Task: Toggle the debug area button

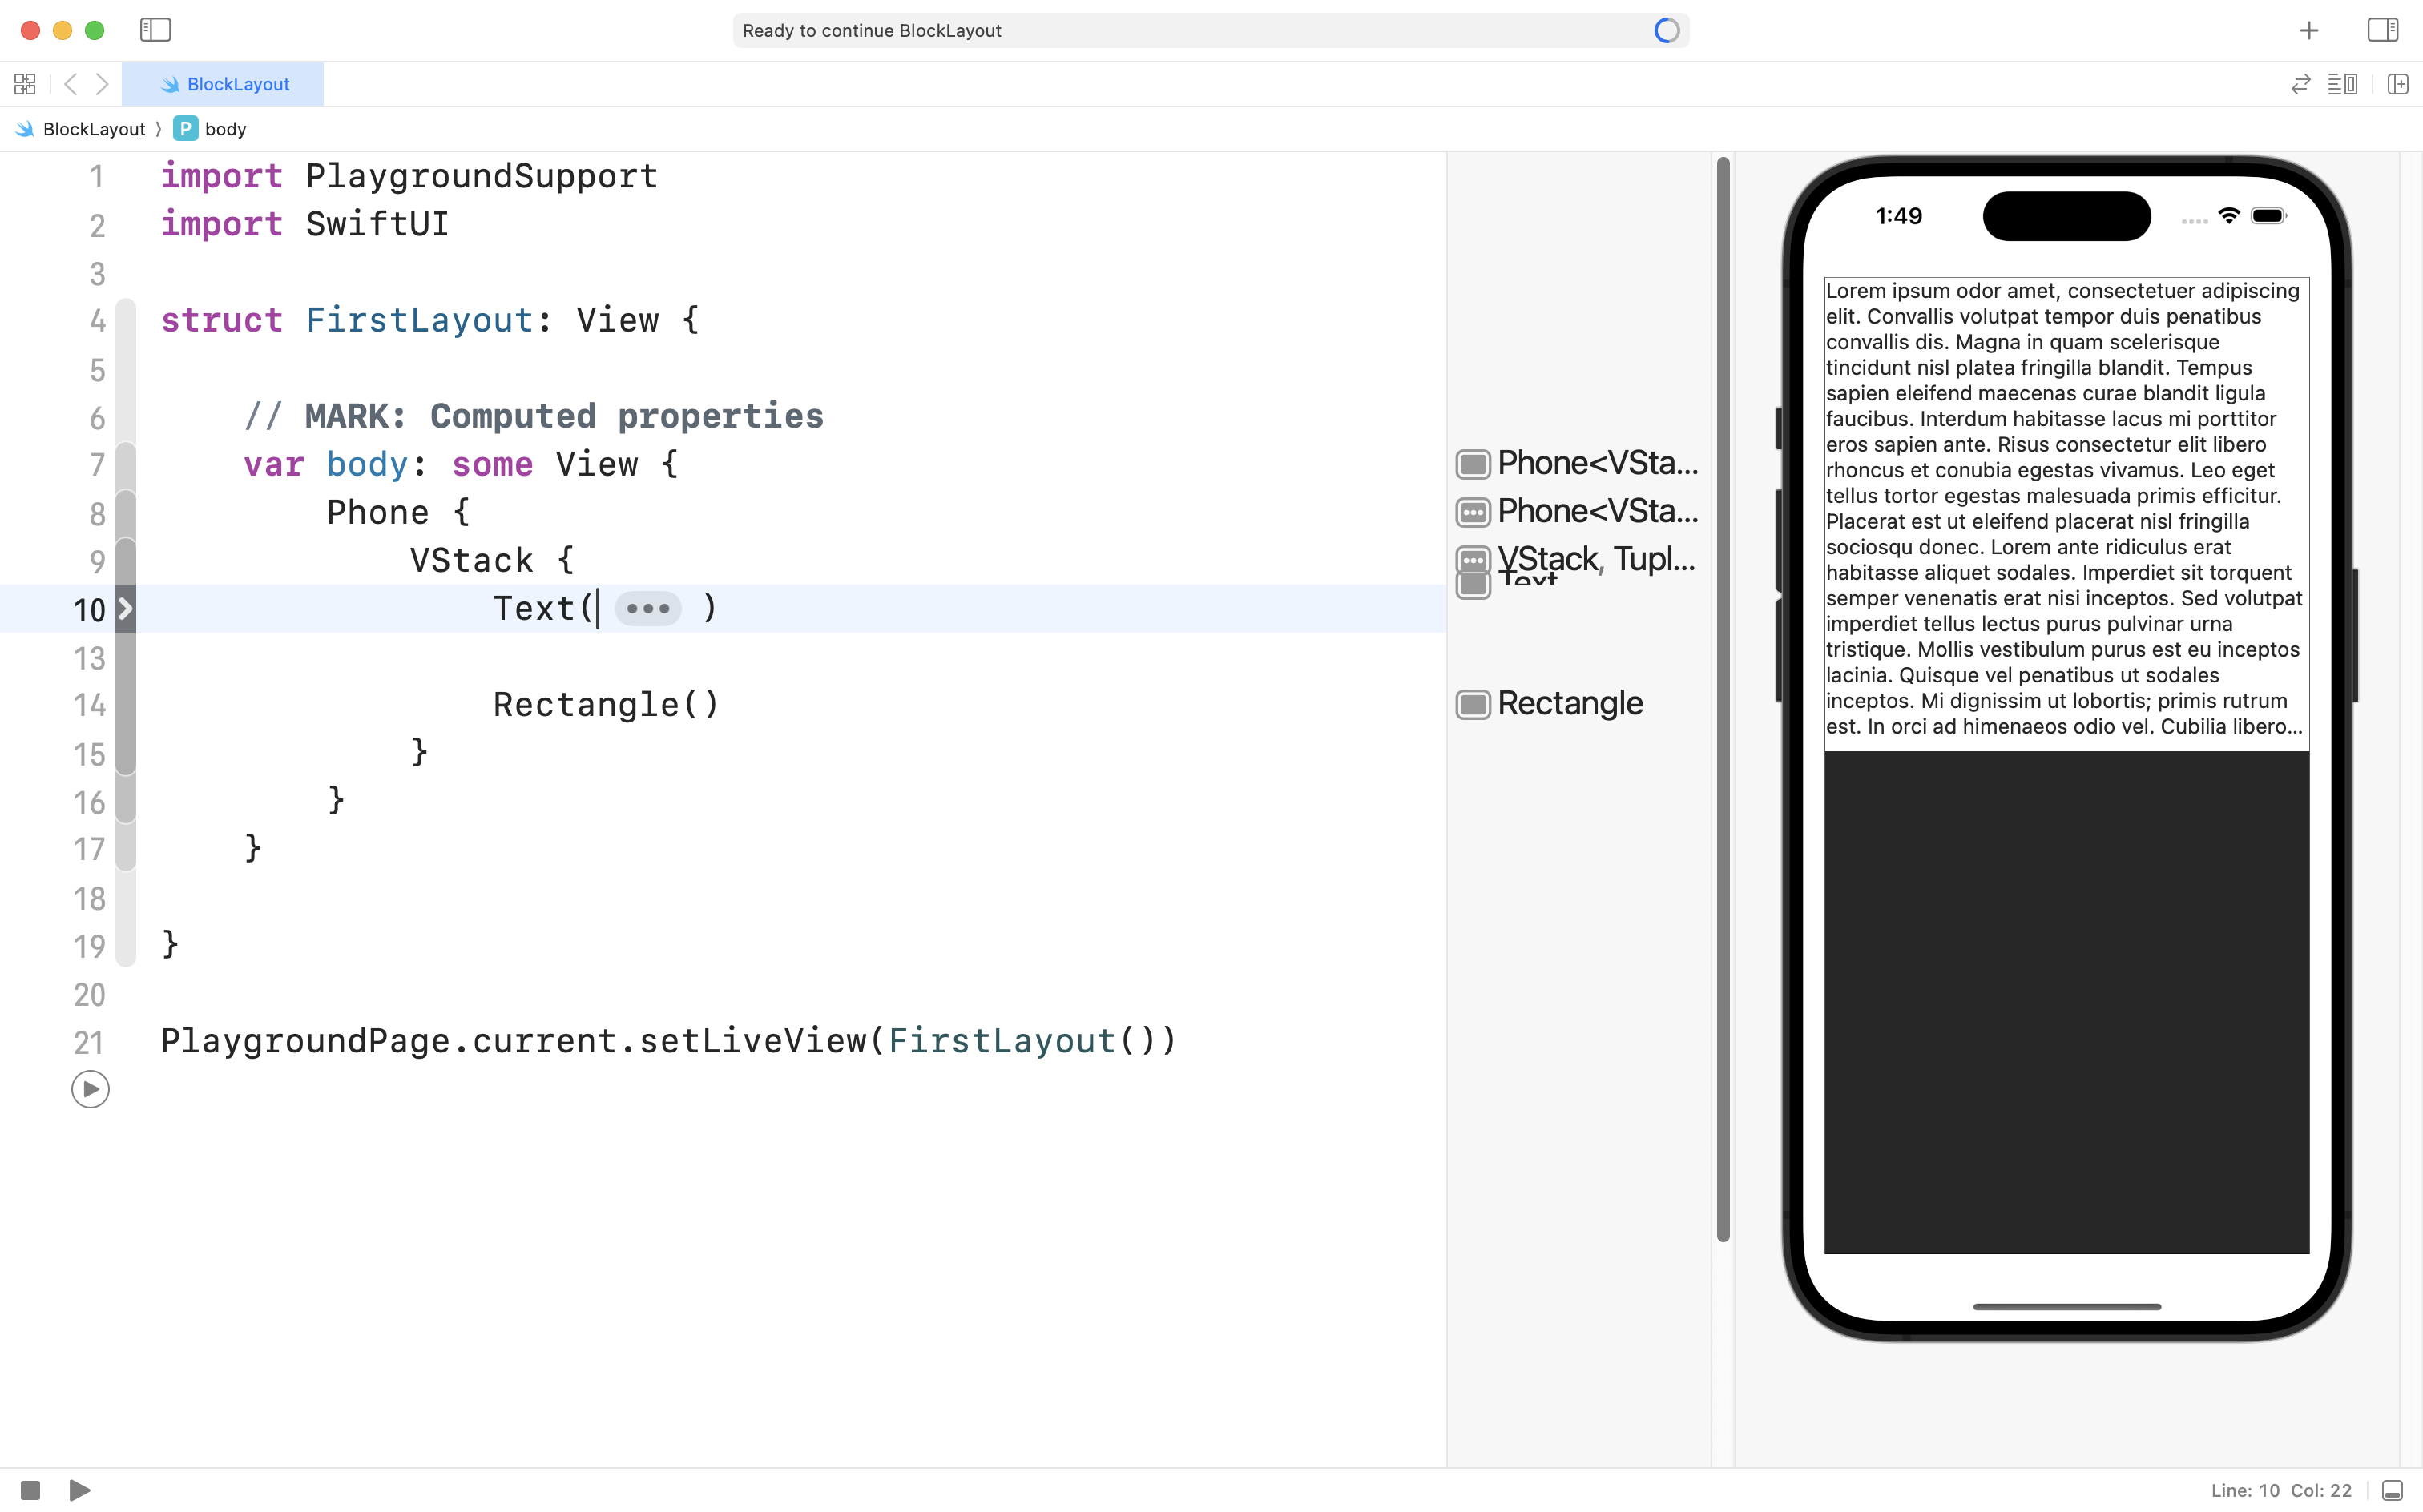Action: coord(2392,1490)
